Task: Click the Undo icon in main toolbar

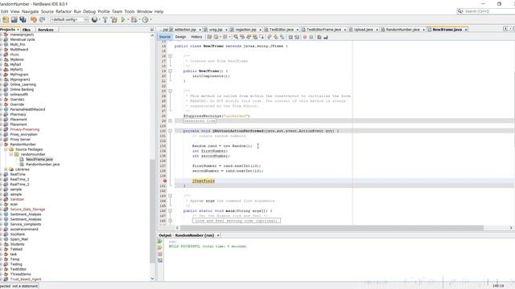Action: [x=34, y=20]
